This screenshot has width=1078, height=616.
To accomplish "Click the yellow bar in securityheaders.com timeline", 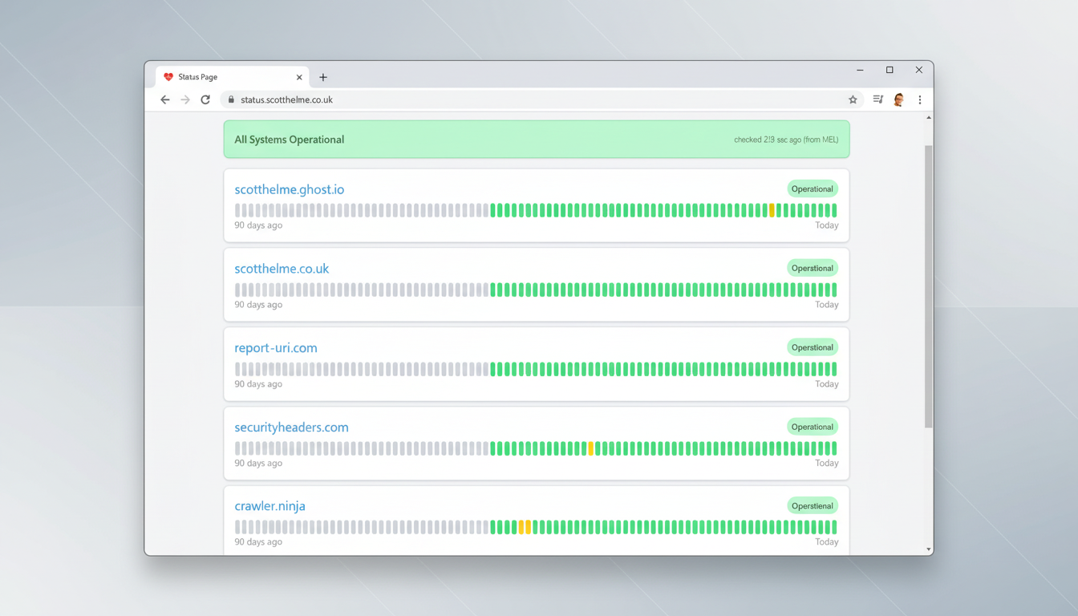I will pos(591,448).
